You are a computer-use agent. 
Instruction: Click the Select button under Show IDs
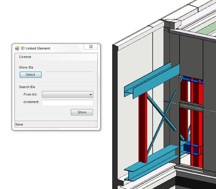click(30, 75)
